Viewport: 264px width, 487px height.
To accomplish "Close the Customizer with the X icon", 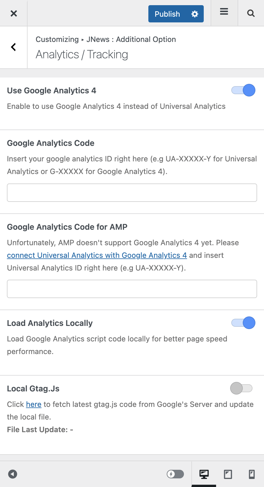I will tap(13, 13).
